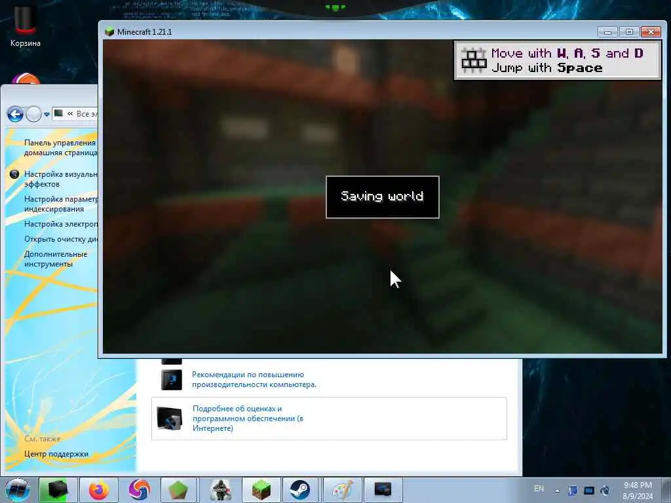Open 'Центр поддержки' link
671x503 pixels.
tap(56, 454)
